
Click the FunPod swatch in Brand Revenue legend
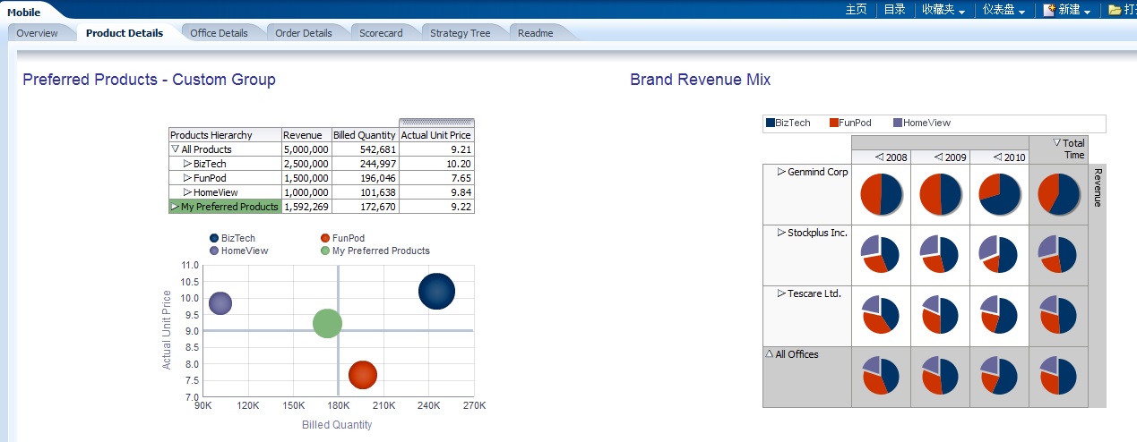pos(833,123)
